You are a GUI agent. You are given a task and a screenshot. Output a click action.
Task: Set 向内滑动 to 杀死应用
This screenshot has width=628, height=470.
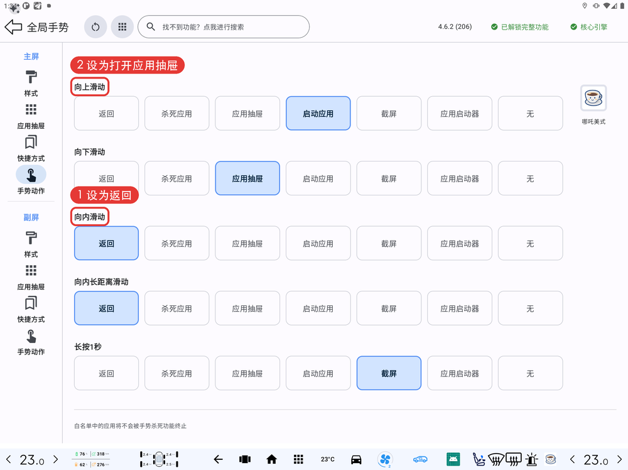tap(176, 243)
